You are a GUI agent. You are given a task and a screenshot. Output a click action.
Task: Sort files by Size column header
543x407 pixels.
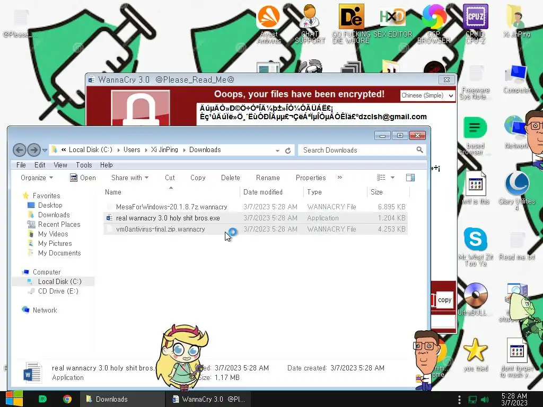[388, 192]
